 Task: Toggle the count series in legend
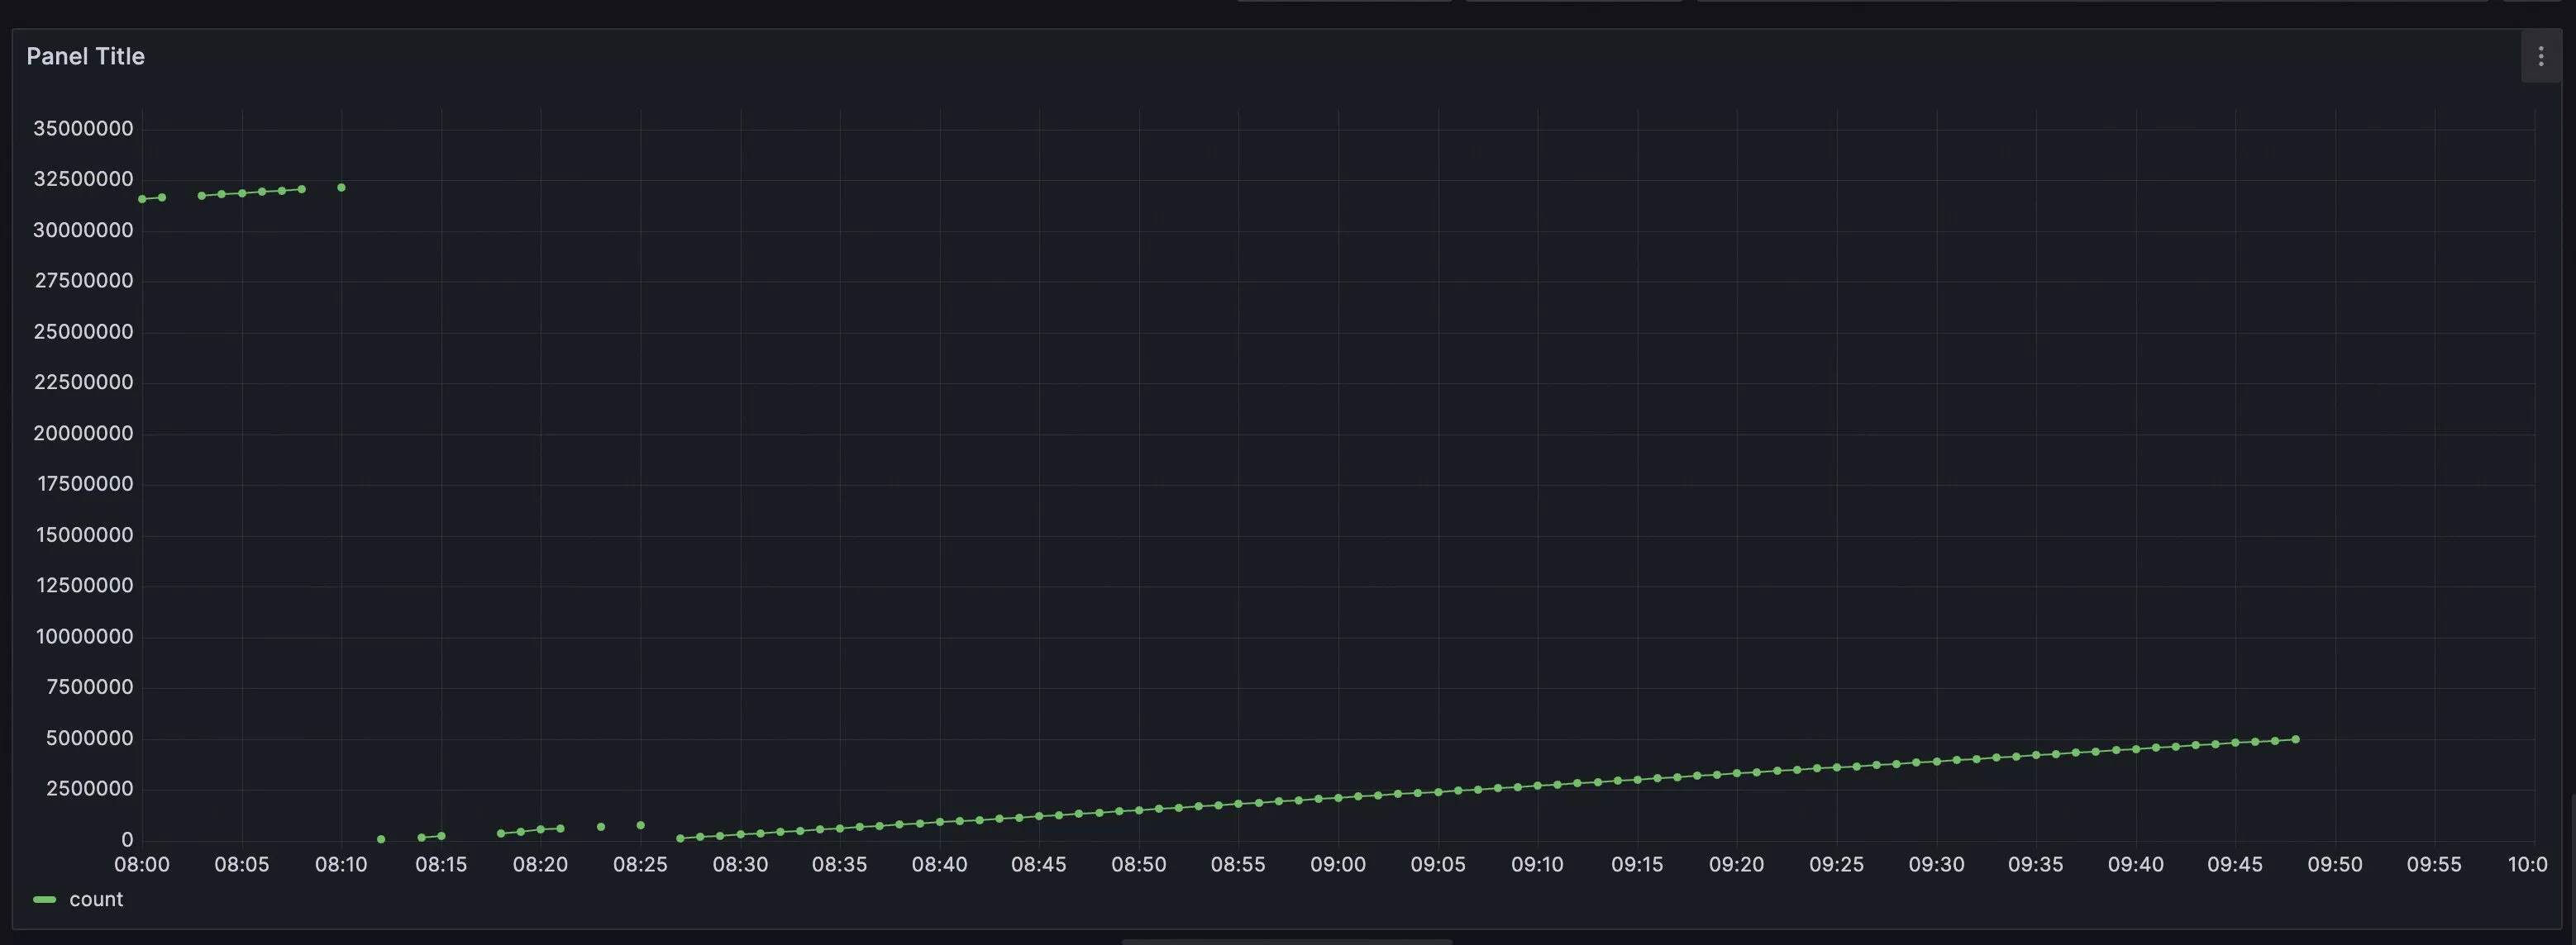pos(96,899)
